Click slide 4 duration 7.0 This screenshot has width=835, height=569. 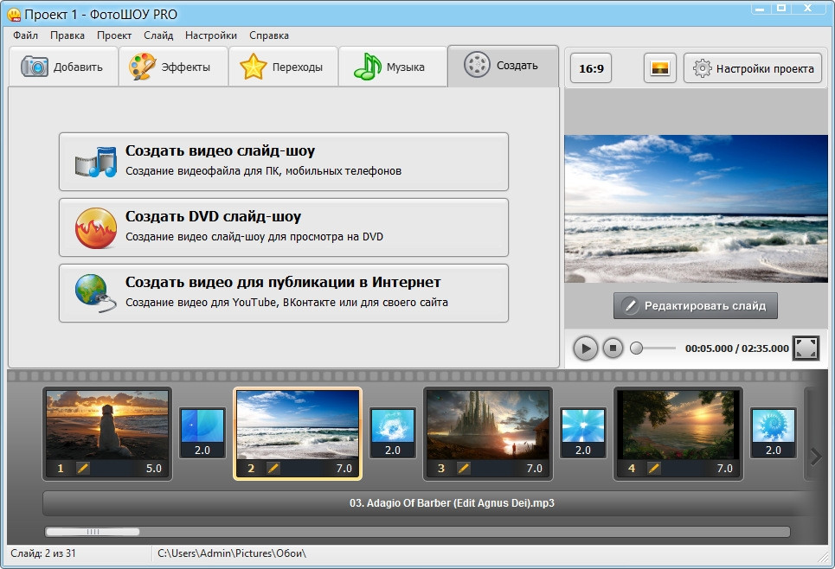(725, 469)
